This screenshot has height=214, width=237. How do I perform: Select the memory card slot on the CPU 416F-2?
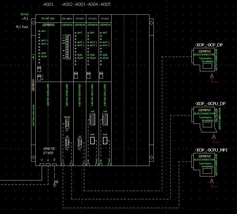pos(69,47)
